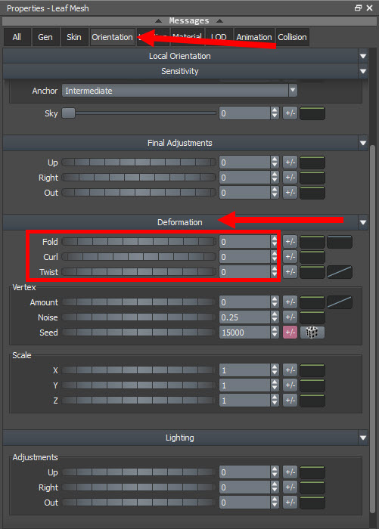Image resolution: width=379 pixels, height=529 pixels.
Task: Open vertex Noise variance curve box
Action: point(312,317)
